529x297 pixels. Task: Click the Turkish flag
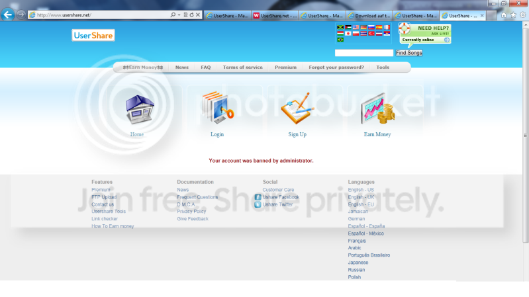click(371, 33)
